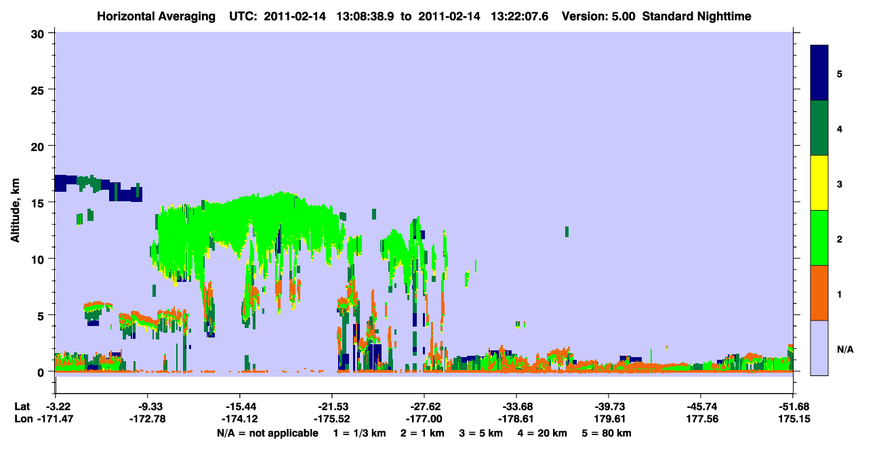Click the color bar label '3'

(x=840, y=184)
